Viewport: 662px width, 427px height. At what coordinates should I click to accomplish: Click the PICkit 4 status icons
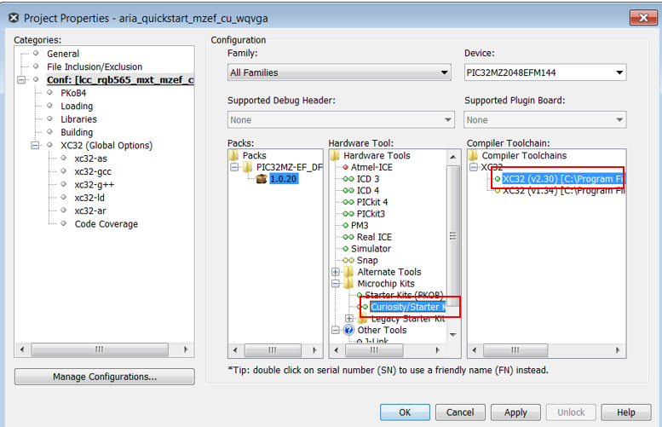(x=348, y=202)
